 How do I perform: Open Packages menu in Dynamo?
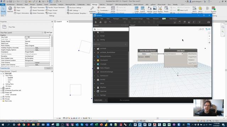tap(116, 19)
